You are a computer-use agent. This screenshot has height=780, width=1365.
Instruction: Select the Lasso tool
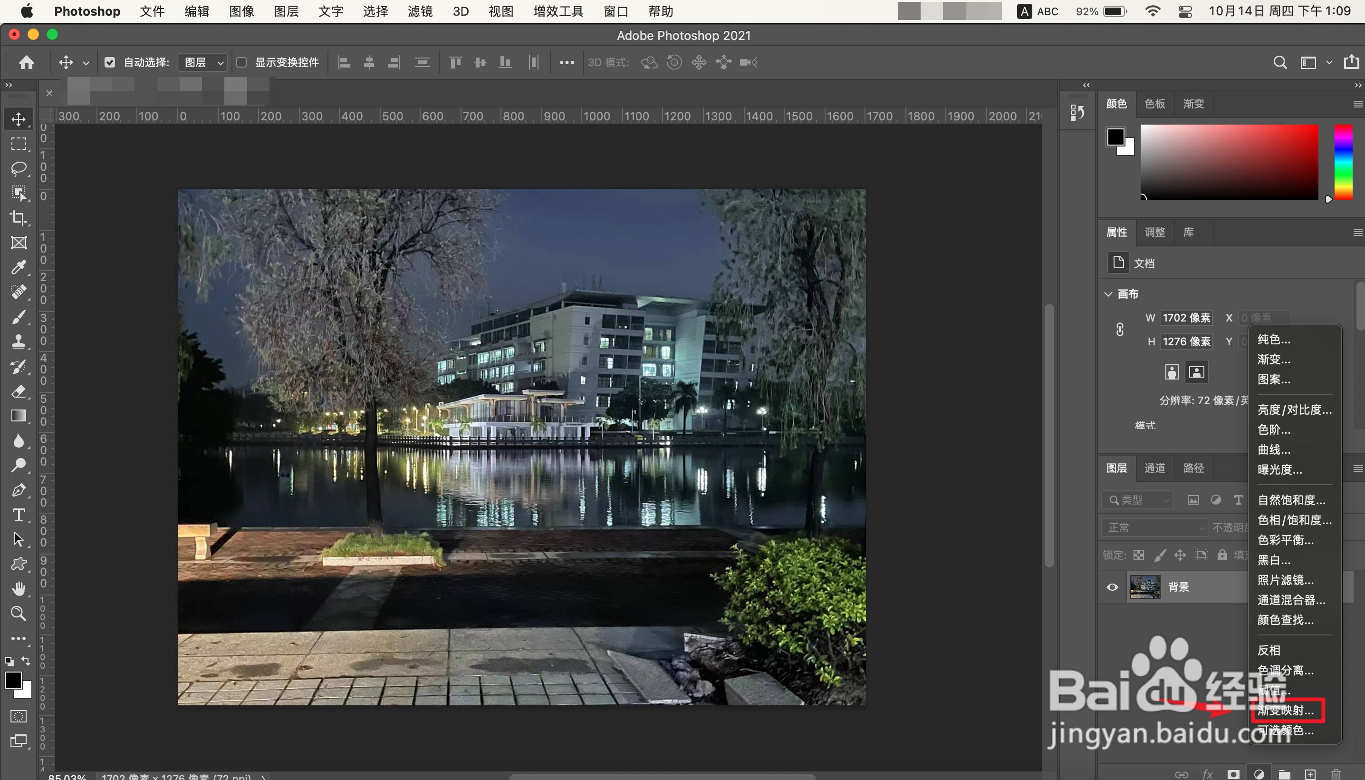(19, 168)
